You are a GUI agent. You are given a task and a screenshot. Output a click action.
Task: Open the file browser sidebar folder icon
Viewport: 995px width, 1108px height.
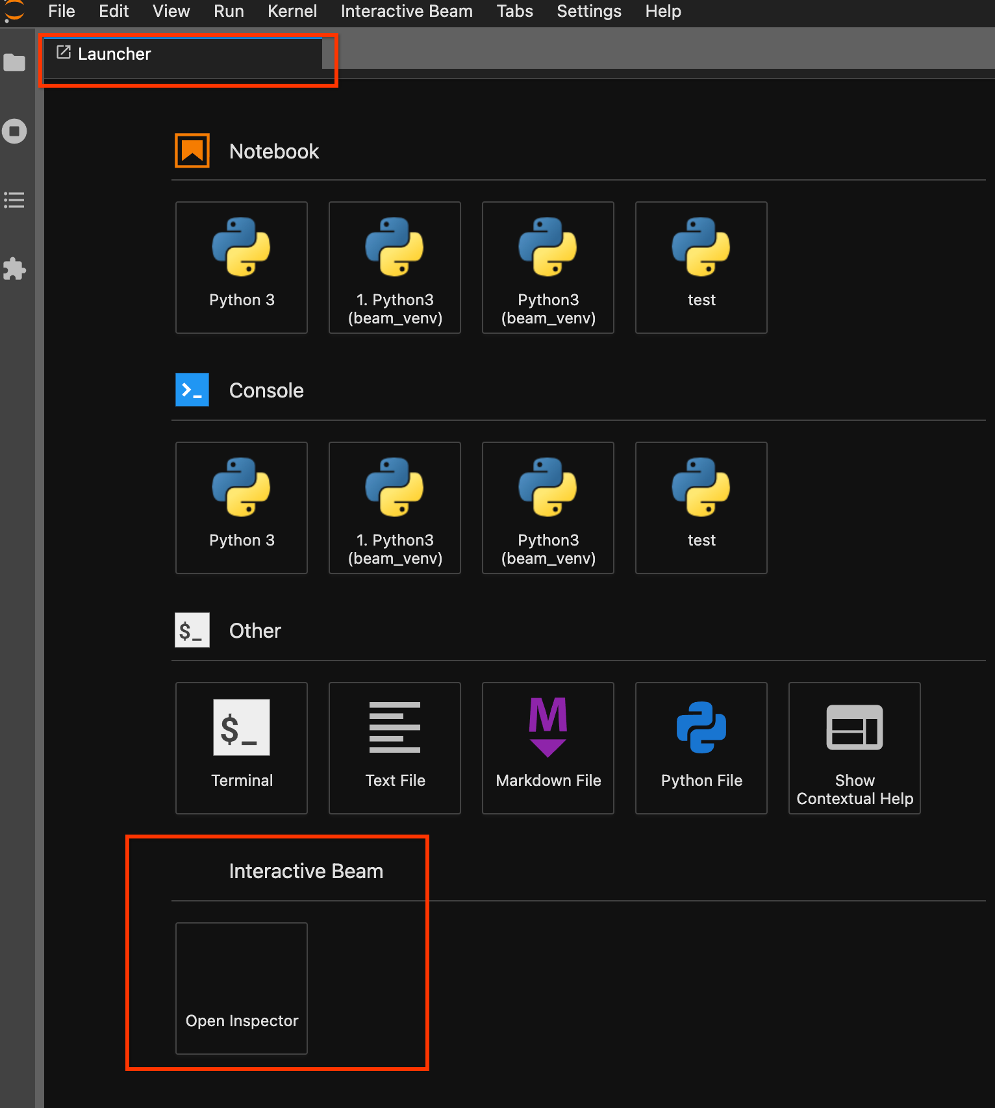tap(14, 62)
